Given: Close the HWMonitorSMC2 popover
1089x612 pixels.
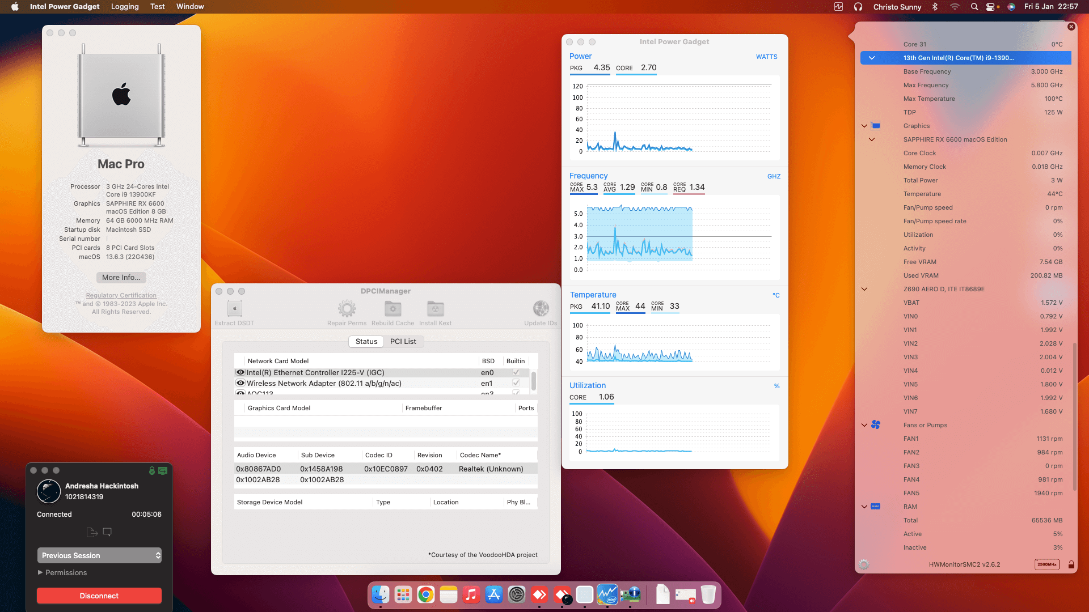Looking at the screenshot, I should pos(1071,27).
